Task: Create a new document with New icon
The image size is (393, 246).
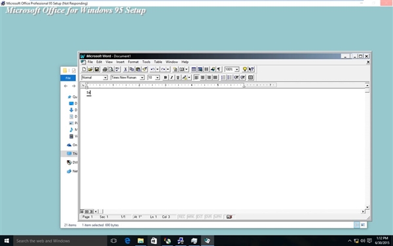Action: click(84, 70)
